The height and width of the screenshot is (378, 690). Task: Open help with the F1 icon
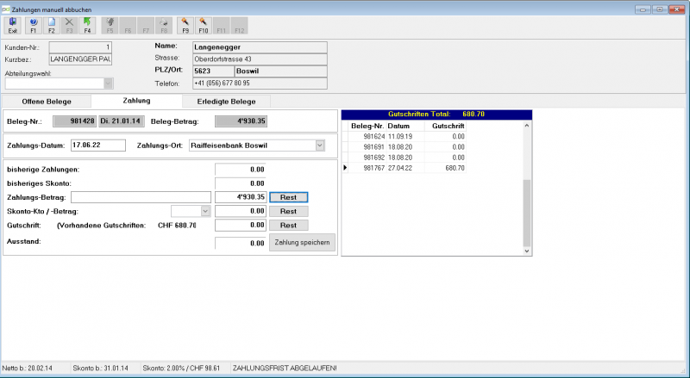(34, 26)
